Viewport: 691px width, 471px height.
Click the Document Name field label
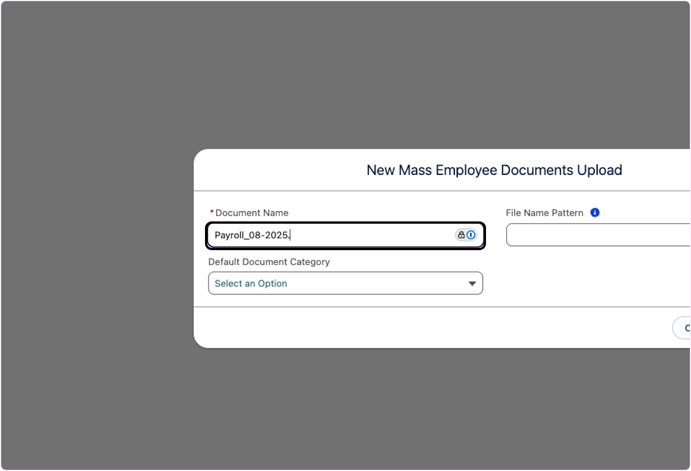tap(252, 213)
